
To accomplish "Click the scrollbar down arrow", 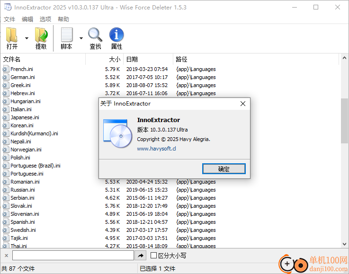I will click(x=344, y=244).
